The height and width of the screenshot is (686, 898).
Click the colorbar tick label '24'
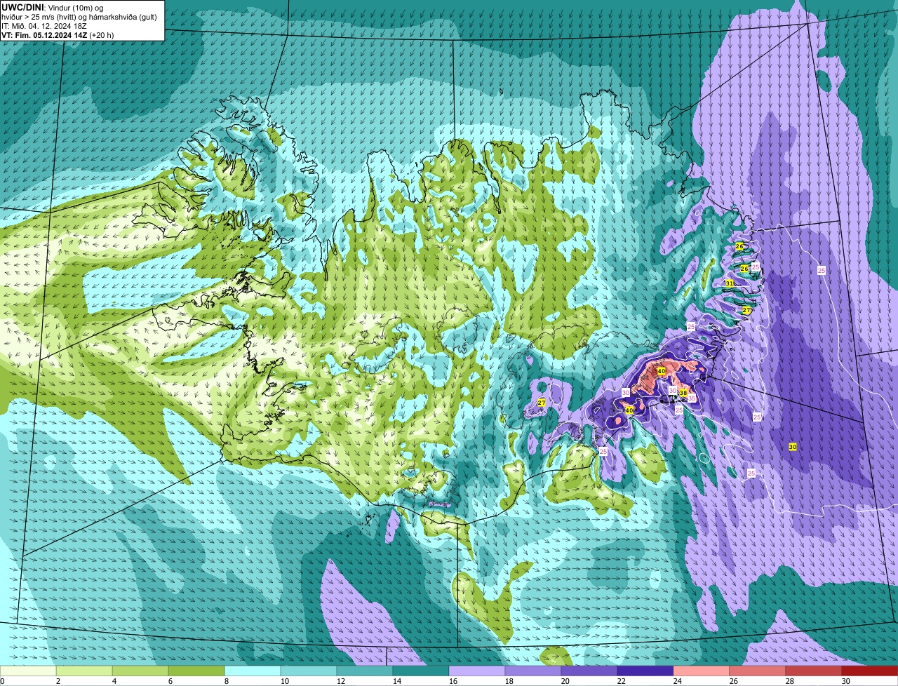678,681
